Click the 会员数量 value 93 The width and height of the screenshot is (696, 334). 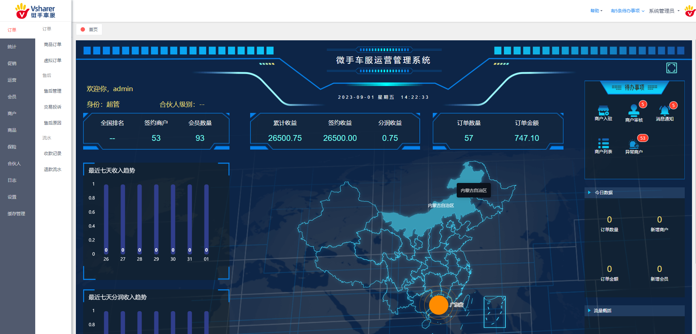(200, 138)
